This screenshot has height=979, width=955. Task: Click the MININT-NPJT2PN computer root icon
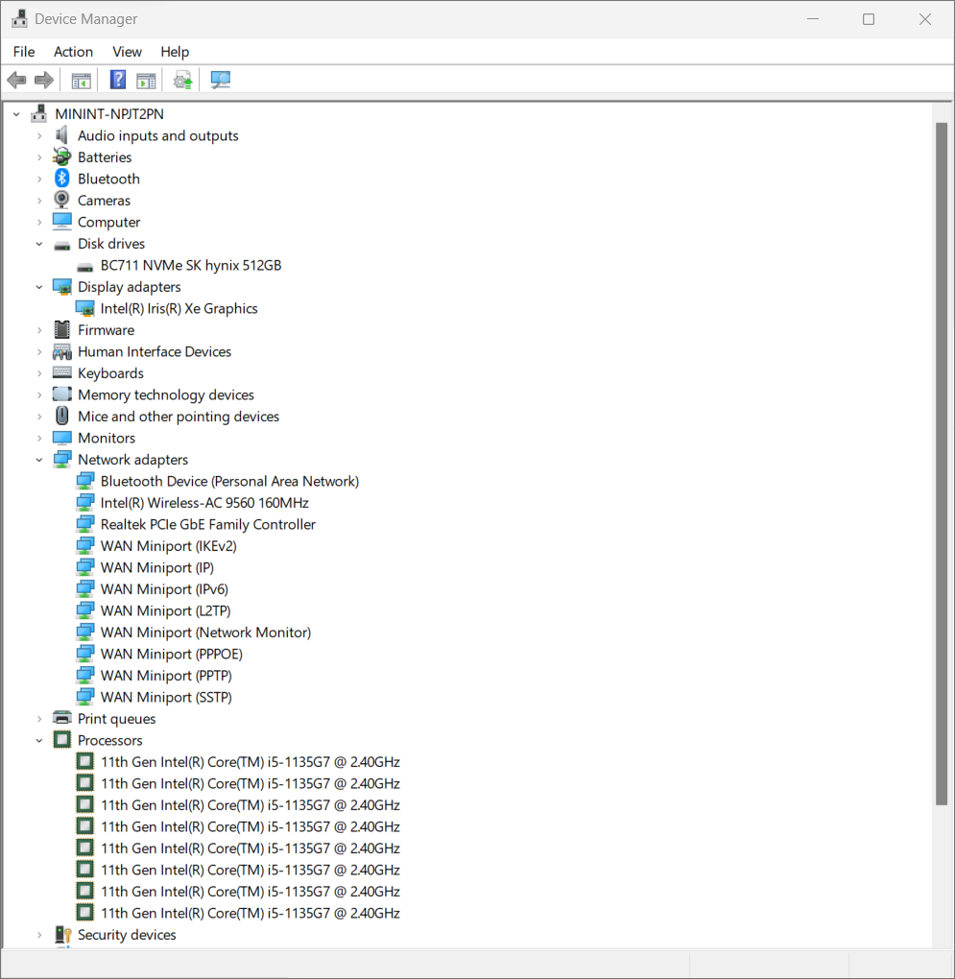pos(38,113)
